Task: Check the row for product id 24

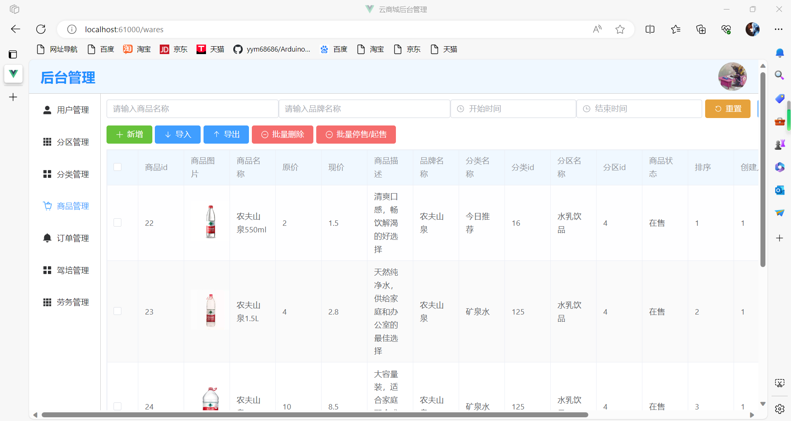Action: coord(117,407)
